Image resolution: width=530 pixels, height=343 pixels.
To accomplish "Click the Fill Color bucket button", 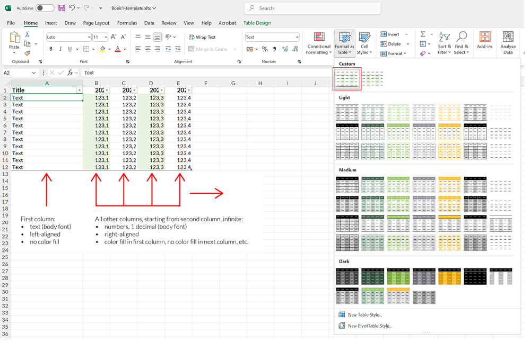I will 102,49.
